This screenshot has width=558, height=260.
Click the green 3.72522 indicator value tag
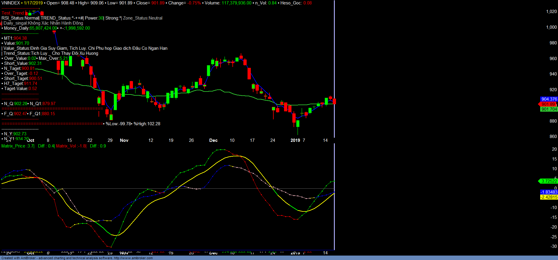click(549, 181)
